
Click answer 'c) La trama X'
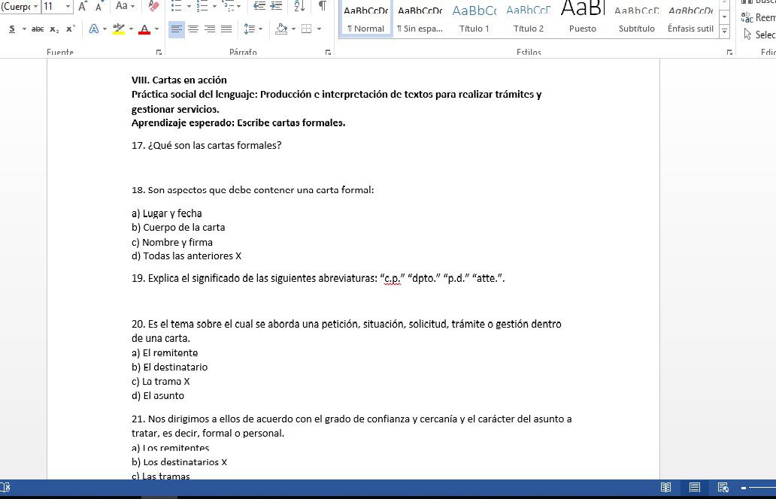161,382
